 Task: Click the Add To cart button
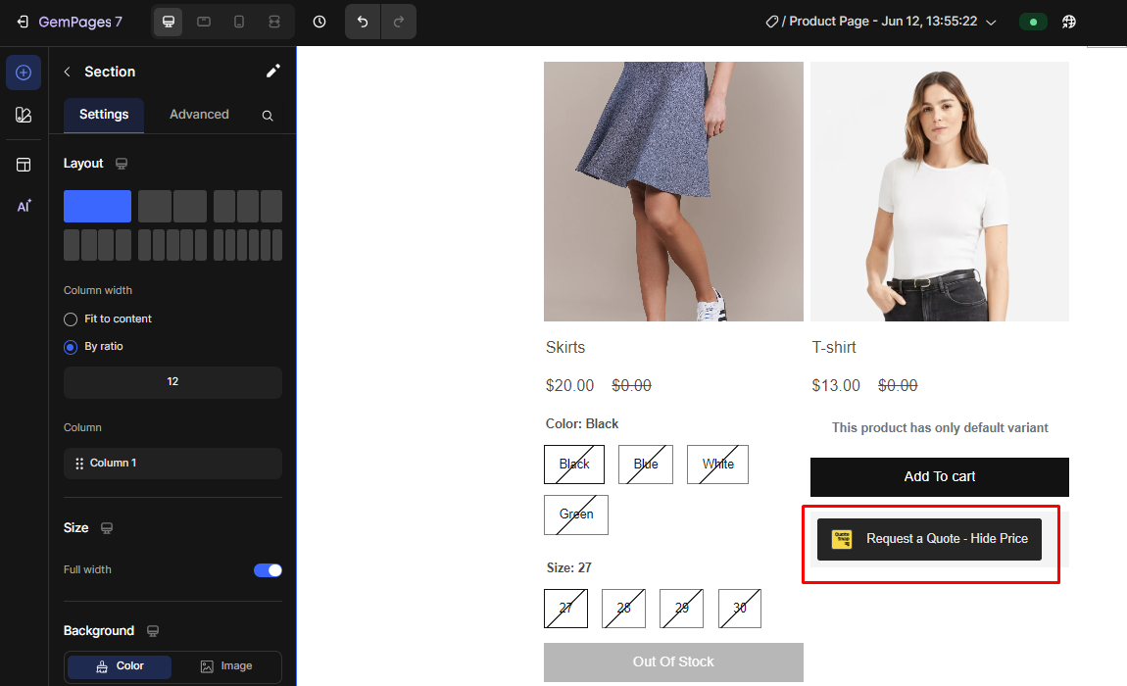[938, 477]
